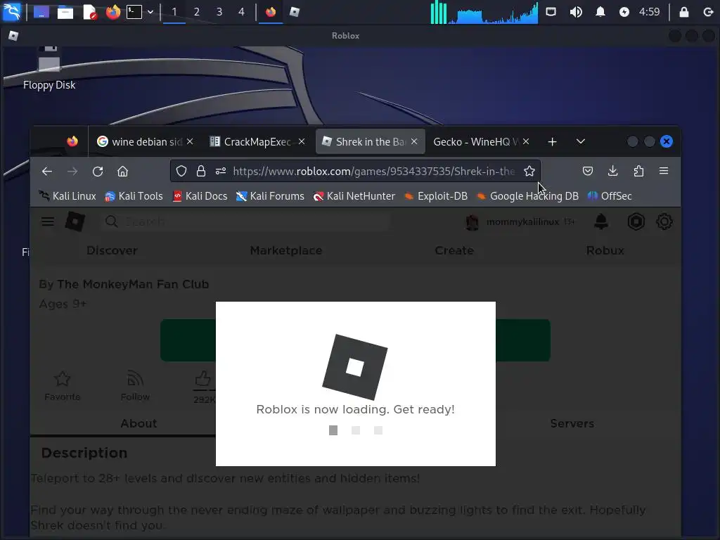
Task: Close the wine debian sid tab
Action: (x=190, y=141)
